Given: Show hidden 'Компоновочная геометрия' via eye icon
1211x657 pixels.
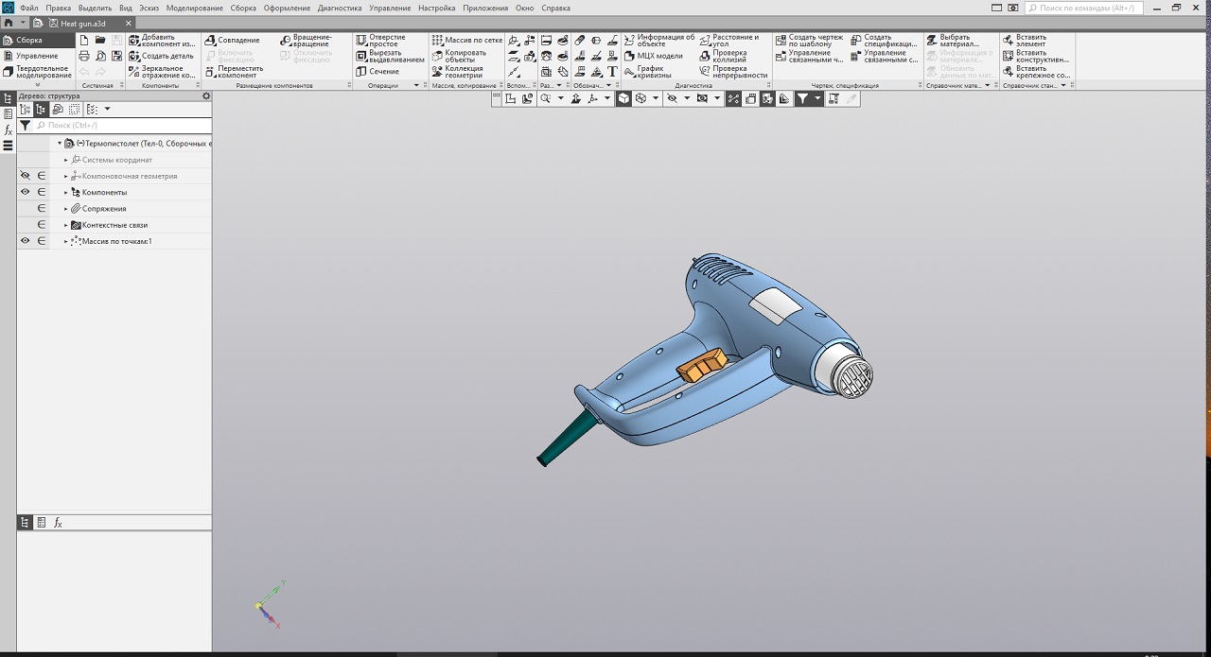Looking at the screenshot, I should (26, 176).
